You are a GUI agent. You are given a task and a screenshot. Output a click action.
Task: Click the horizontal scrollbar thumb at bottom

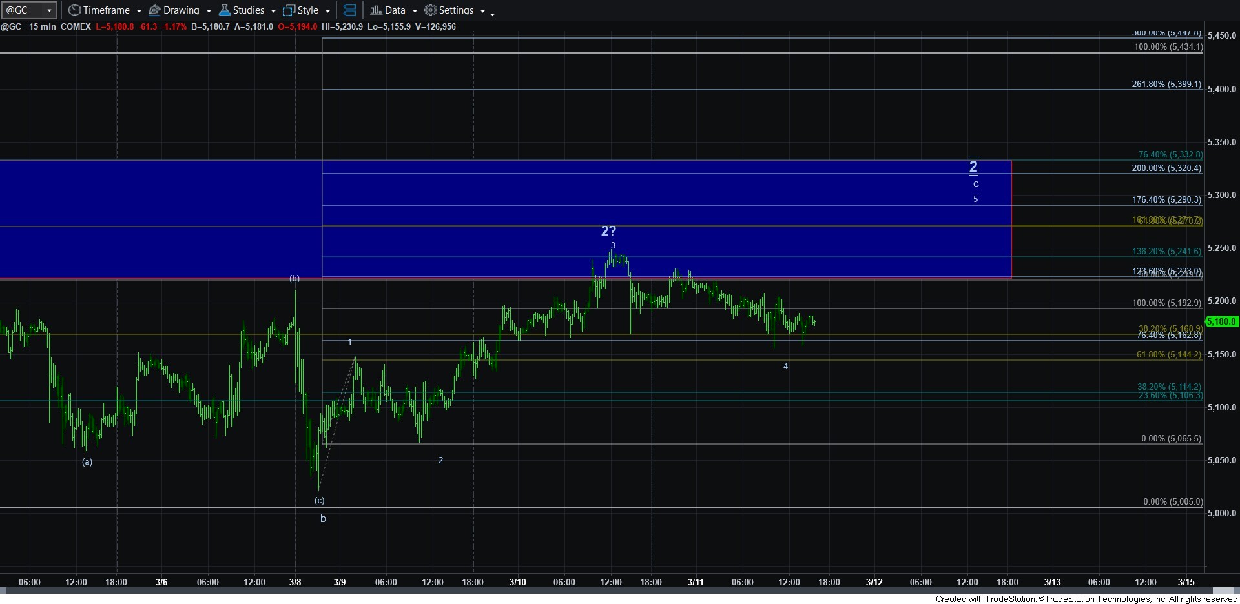(1224, 590)
